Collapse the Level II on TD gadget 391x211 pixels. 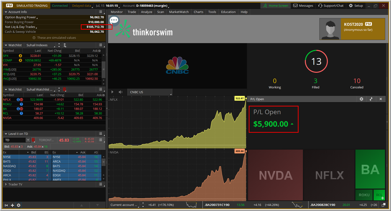6,134
